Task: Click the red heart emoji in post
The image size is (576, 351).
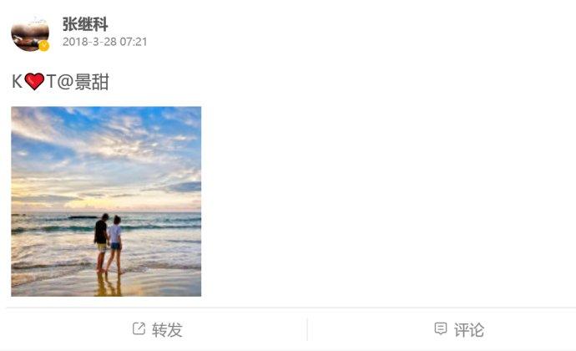Action: pos(34,81)
